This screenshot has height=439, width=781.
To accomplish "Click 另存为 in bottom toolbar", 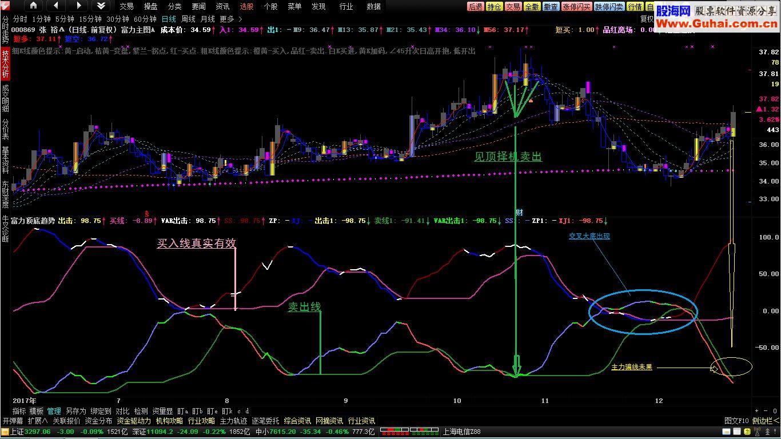I will (x=75, y=411).
